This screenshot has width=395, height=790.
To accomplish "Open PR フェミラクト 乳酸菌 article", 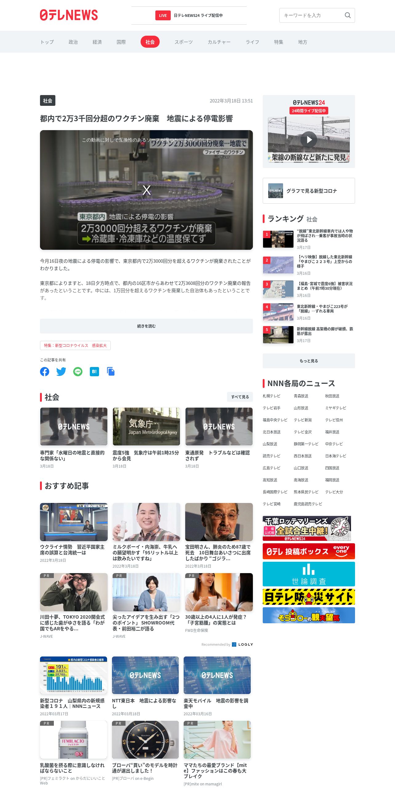I will [x=74, y=753].
